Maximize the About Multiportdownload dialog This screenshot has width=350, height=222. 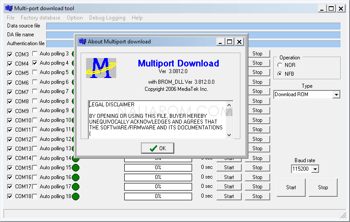pos(229,42)
